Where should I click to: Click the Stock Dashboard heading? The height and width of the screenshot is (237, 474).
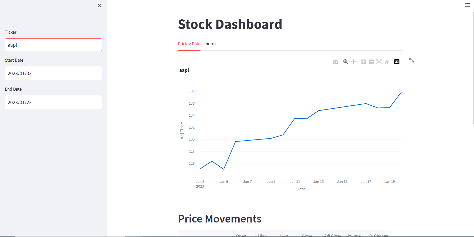[x=230, y=24]
